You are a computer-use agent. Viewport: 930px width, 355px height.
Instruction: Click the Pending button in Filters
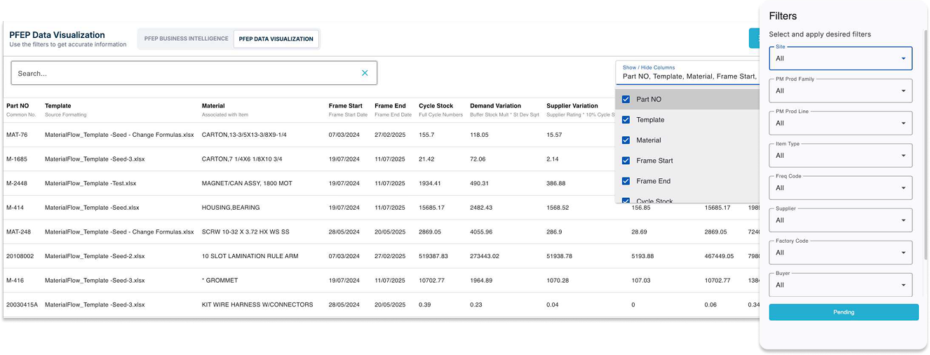point(843,312)
